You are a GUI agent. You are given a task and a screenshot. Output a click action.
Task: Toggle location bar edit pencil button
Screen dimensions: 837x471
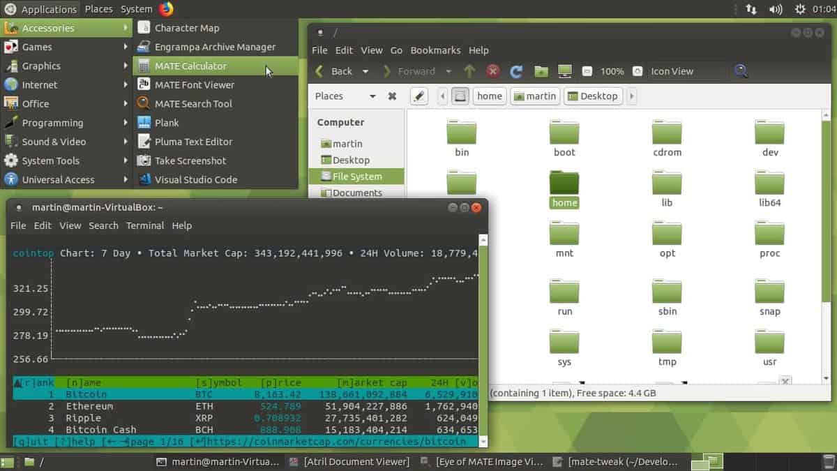pos(418,96)
